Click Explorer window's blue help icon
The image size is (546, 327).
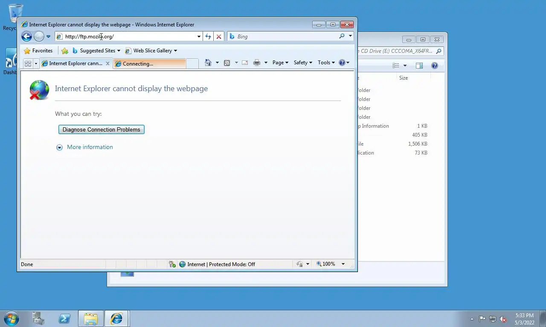(435, 66)
